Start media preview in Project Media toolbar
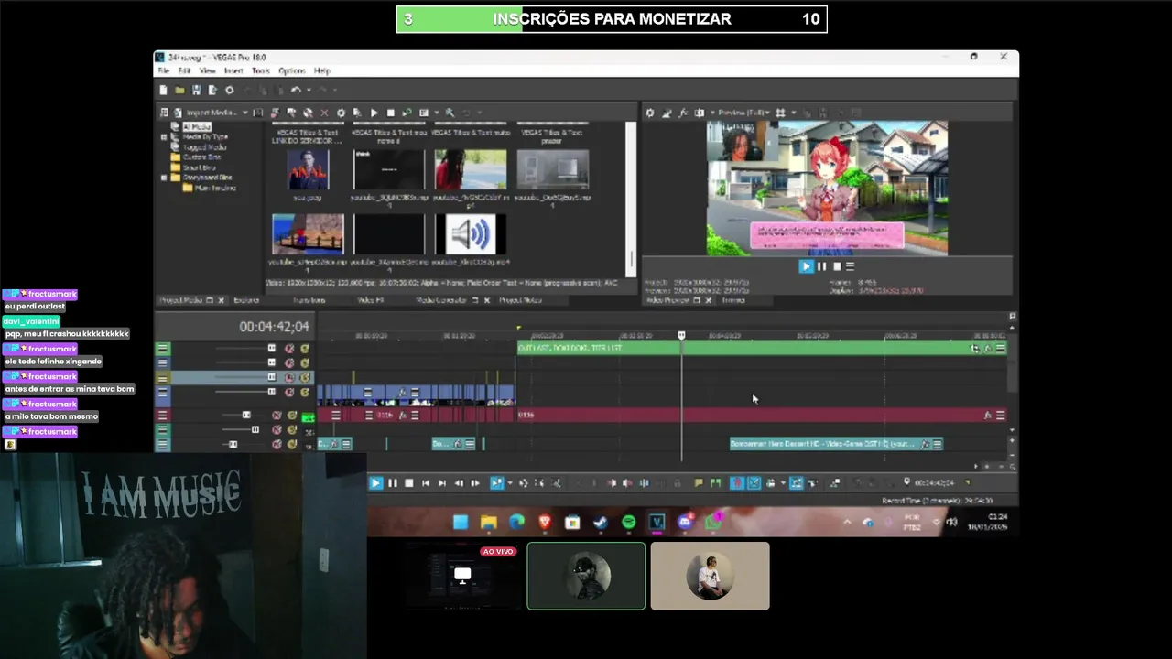This screenshot has height=659, width=1172. 374,113
